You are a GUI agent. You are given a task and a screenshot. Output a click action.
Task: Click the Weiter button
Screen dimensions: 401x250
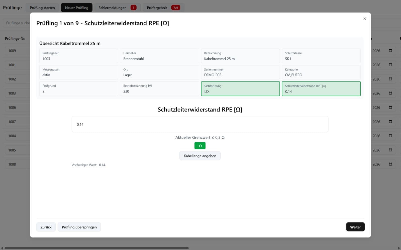[355, 227]
